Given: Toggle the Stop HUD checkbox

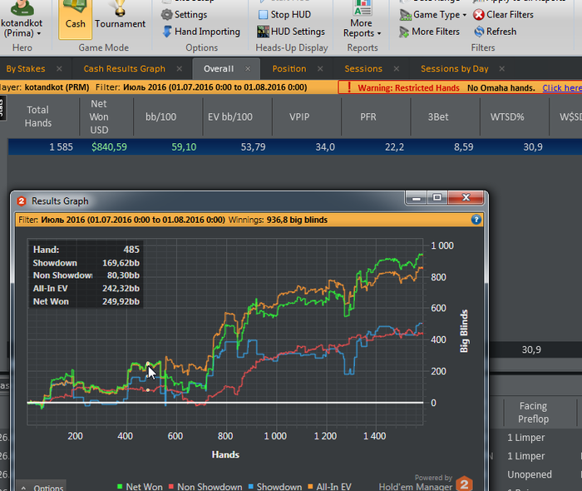Looking at the screenshot, I should coord(263,14).
